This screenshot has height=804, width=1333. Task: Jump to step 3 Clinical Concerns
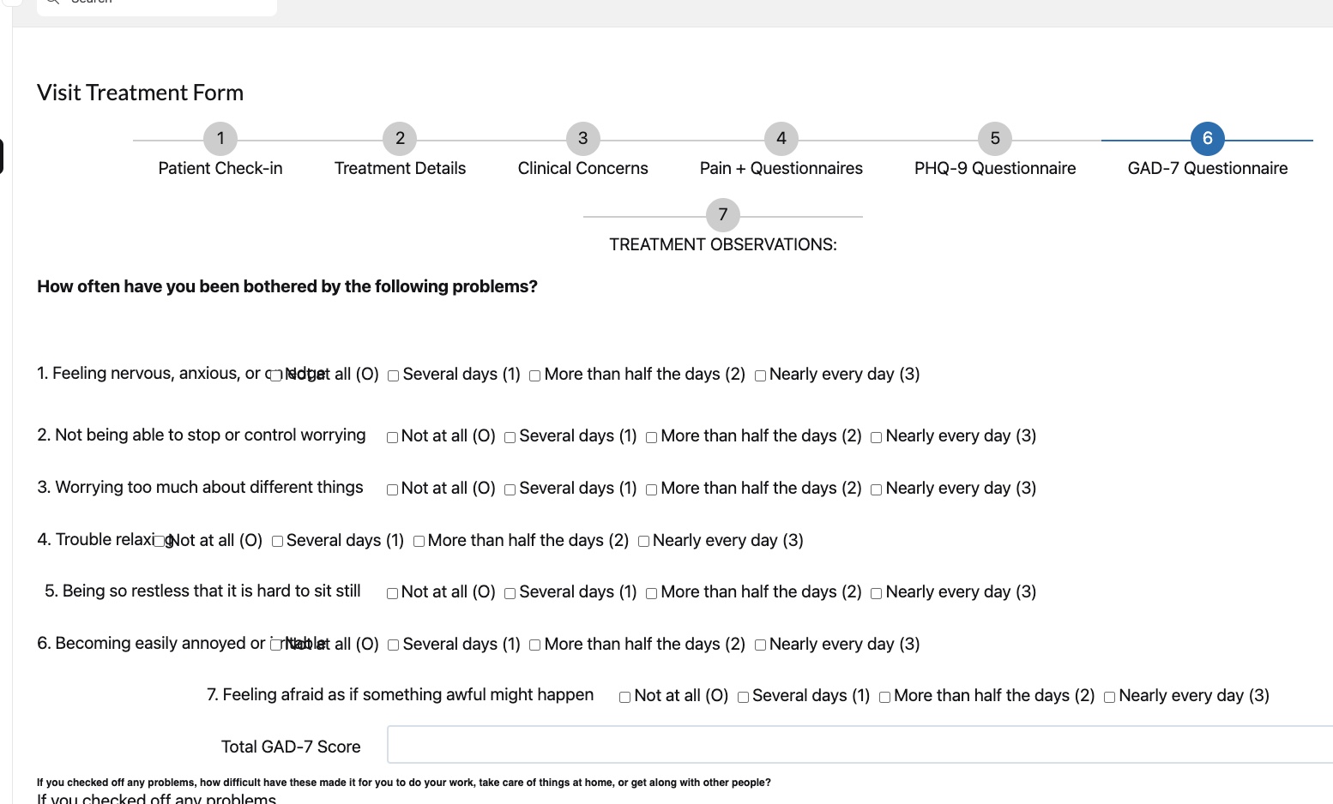click(x=582, y=139)
